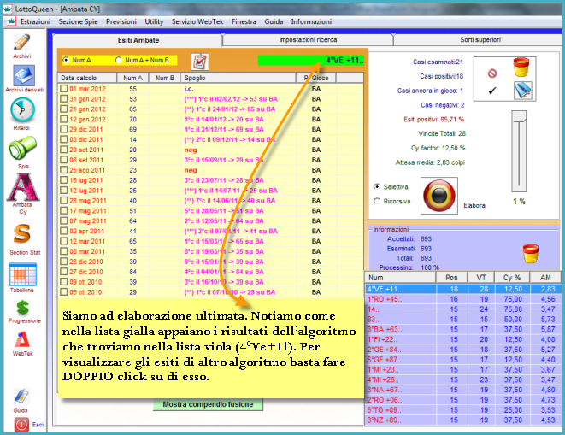Sort results by AM column
Screen dimensions: 565x435
(545, 278)
